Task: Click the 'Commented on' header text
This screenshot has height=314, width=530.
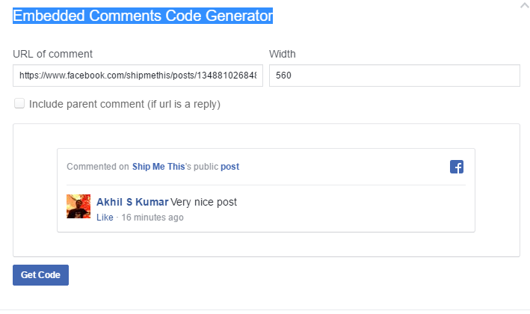Action: 98,167
